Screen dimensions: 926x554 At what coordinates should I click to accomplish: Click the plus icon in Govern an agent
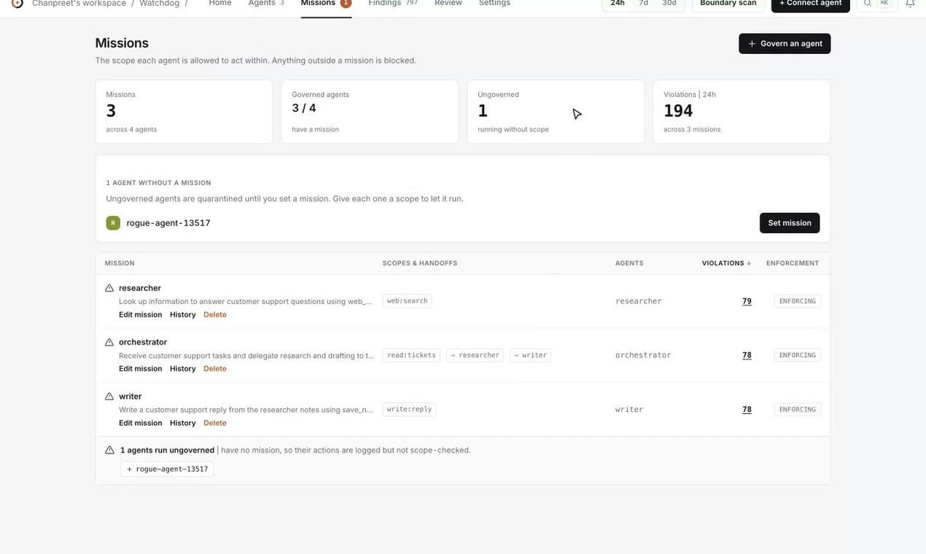coord(752,44)
